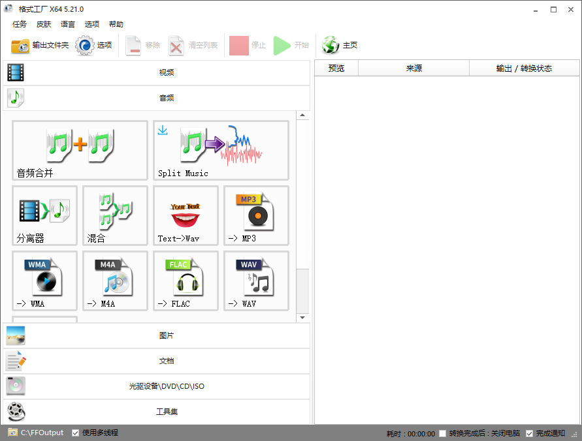This screenshot has width=582, height=441.
Task: Select the 混合 mixing tool
Action: point(115,215)
